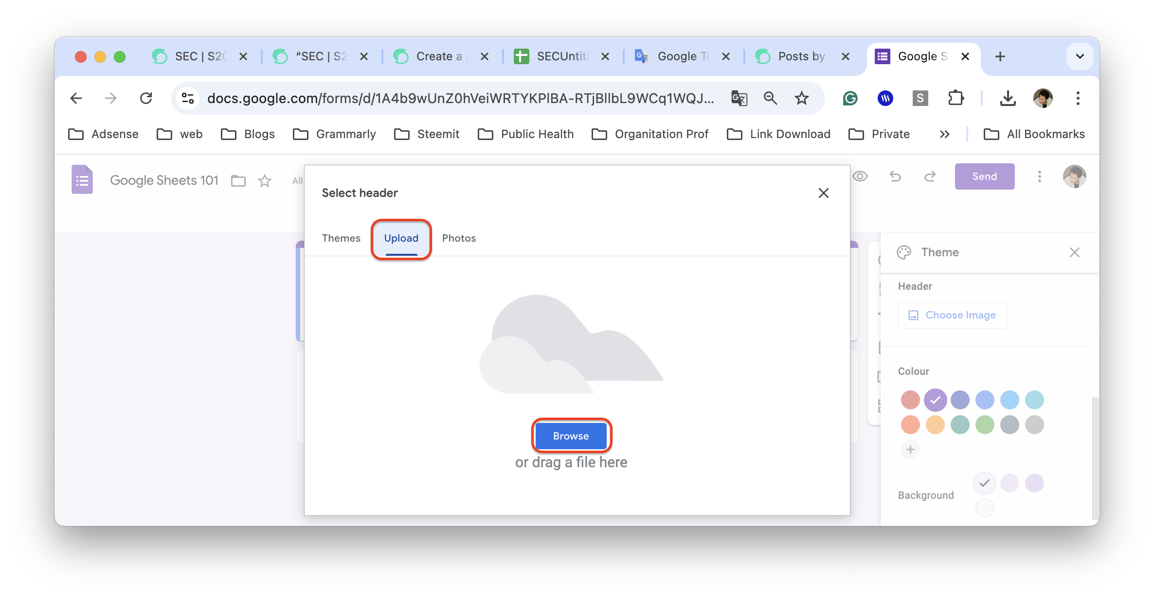1154x598 pixels.
Task: Click the Grammarly extension icon
Action: (850, 98)
